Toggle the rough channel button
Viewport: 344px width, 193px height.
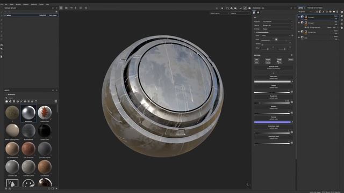[x=279, y=60]
